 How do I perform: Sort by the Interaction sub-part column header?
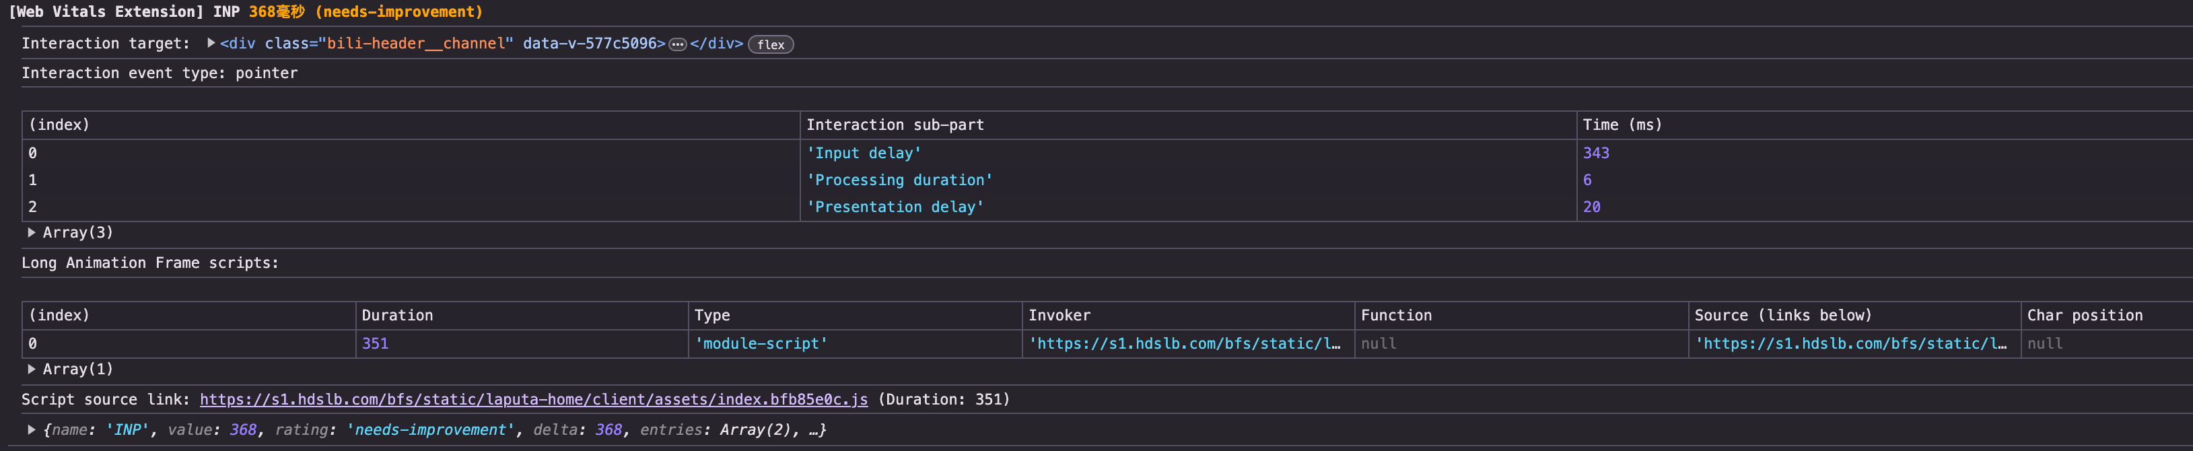(x=895, y=125)
